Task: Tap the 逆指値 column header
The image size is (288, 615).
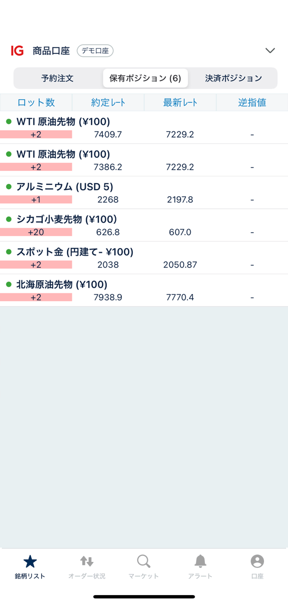Action: tap(252, 102)
